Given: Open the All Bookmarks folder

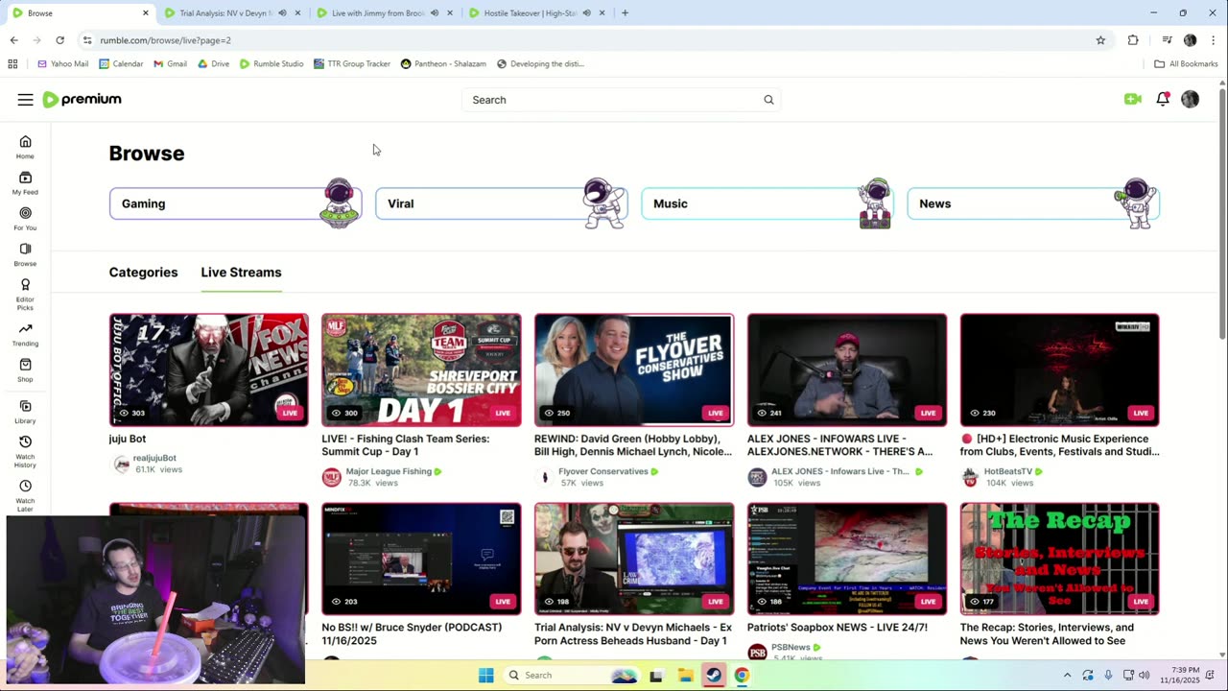Looking at the screenshot, I should pyautogui.click(x=1186, y=64).
